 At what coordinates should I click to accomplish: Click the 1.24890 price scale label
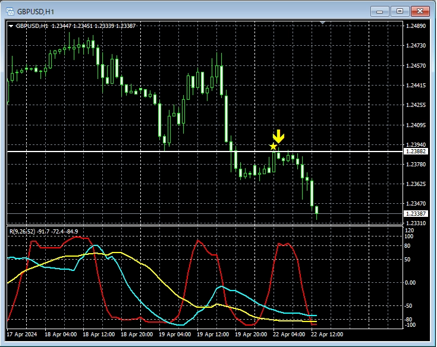point(415,26)
